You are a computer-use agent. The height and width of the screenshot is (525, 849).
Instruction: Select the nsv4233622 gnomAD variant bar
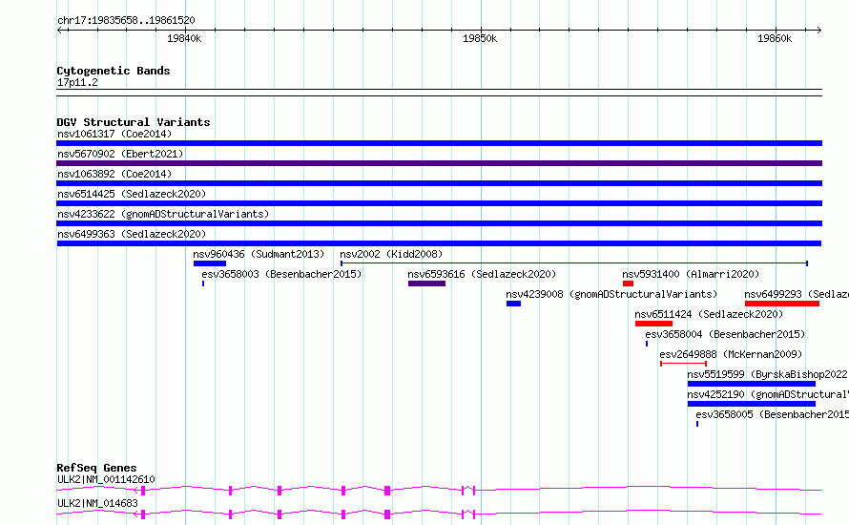click(439, 223)
